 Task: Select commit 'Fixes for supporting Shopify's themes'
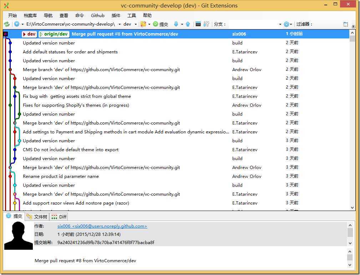(177, 105)
